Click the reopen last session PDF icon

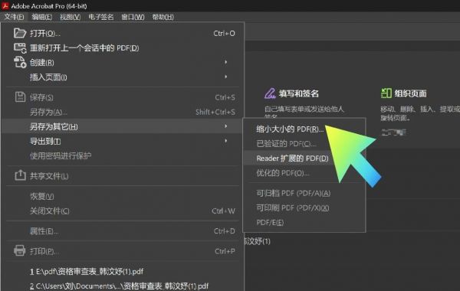coord(20,48)
